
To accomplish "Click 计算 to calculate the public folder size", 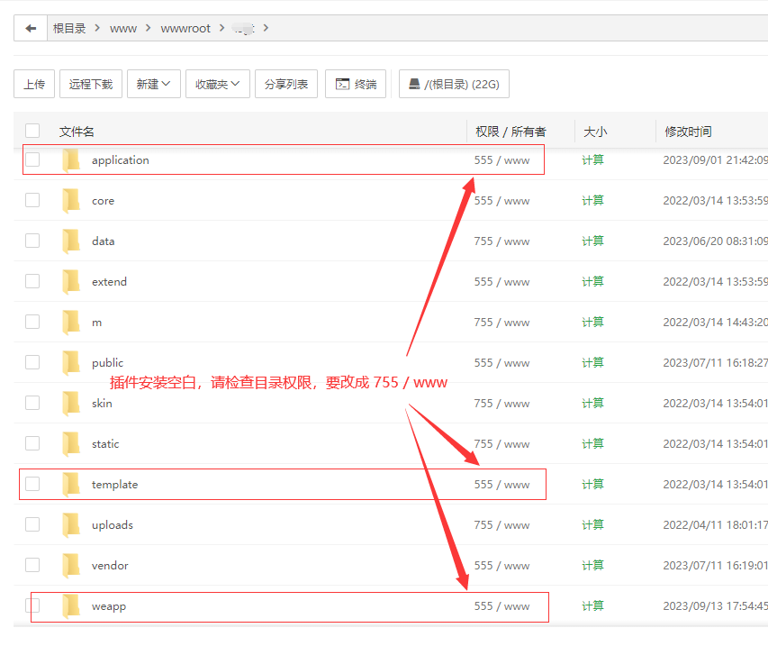I will (x=592, y=362).
